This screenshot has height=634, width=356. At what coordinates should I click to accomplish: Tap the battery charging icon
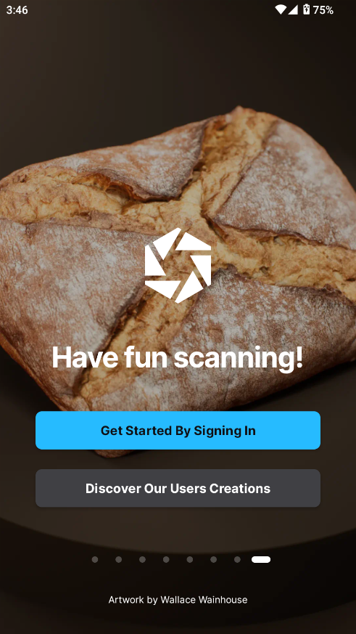307,9
